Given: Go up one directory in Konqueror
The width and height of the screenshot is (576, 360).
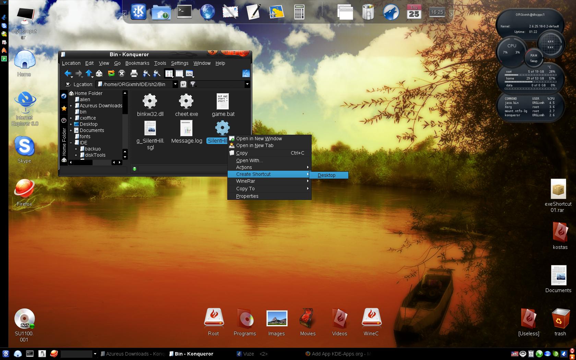Looking at the screenshot, I should click(89, 73).
